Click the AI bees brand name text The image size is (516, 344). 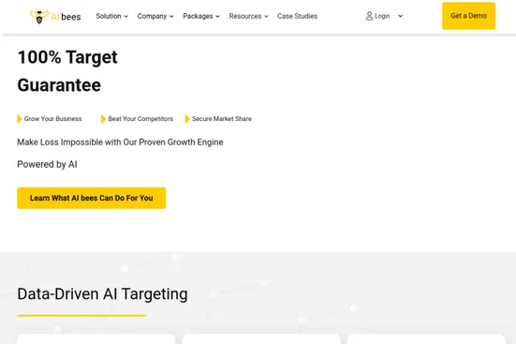click(66, 17)
